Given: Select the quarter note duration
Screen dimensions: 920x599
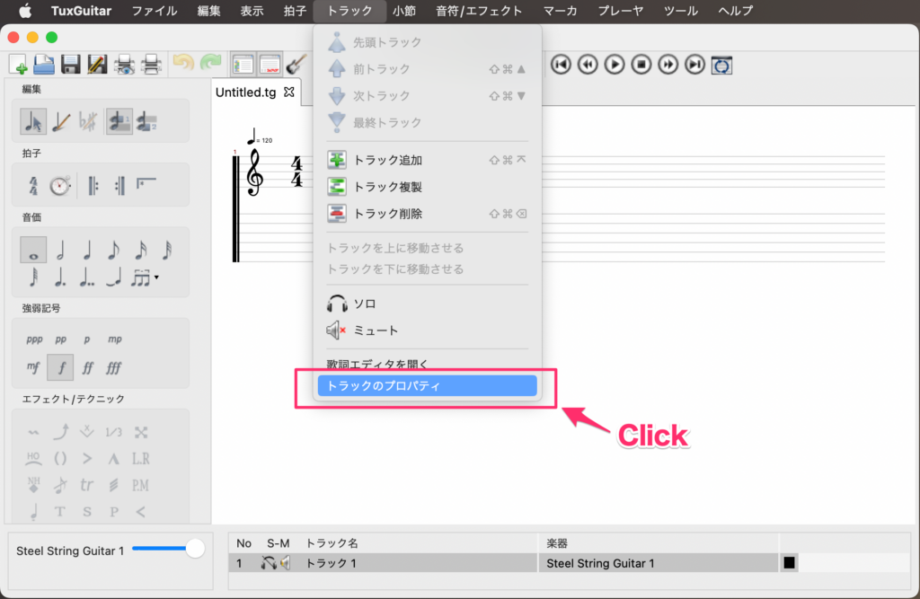Looking at the screenshot, I should coord(87,251).
